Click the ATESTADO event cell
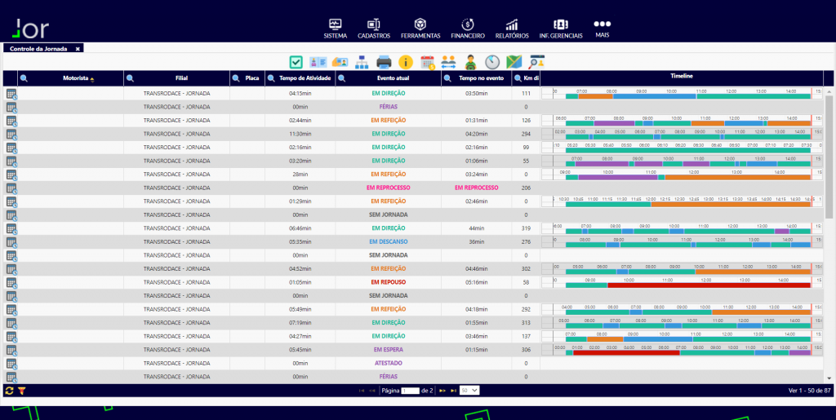Screen dimensions: 836x420 [x=389, y=363]
